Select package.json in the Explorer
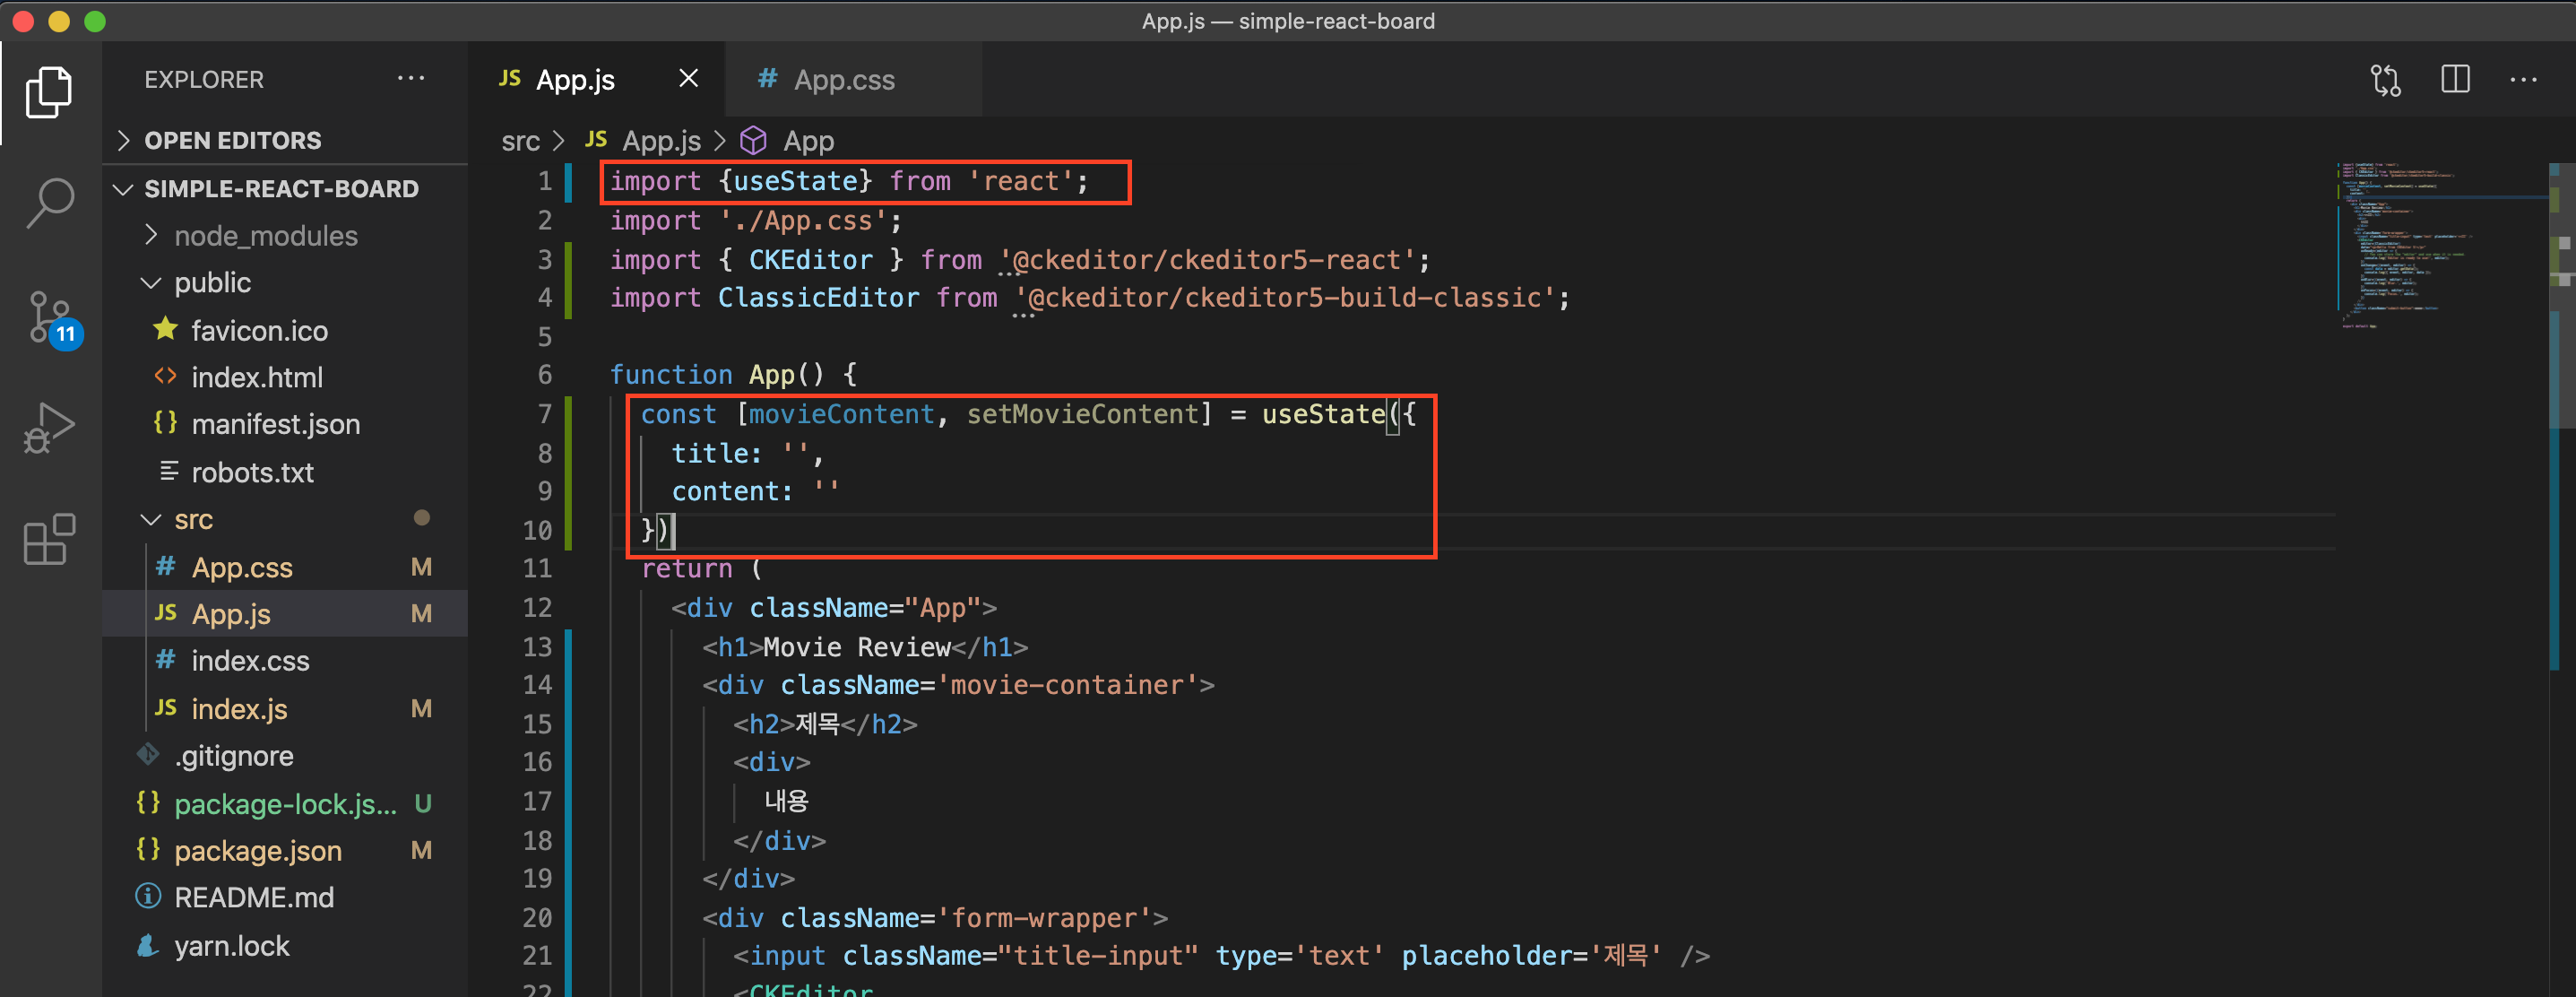Screen dimensions: 2576x997 click(258, 850)
